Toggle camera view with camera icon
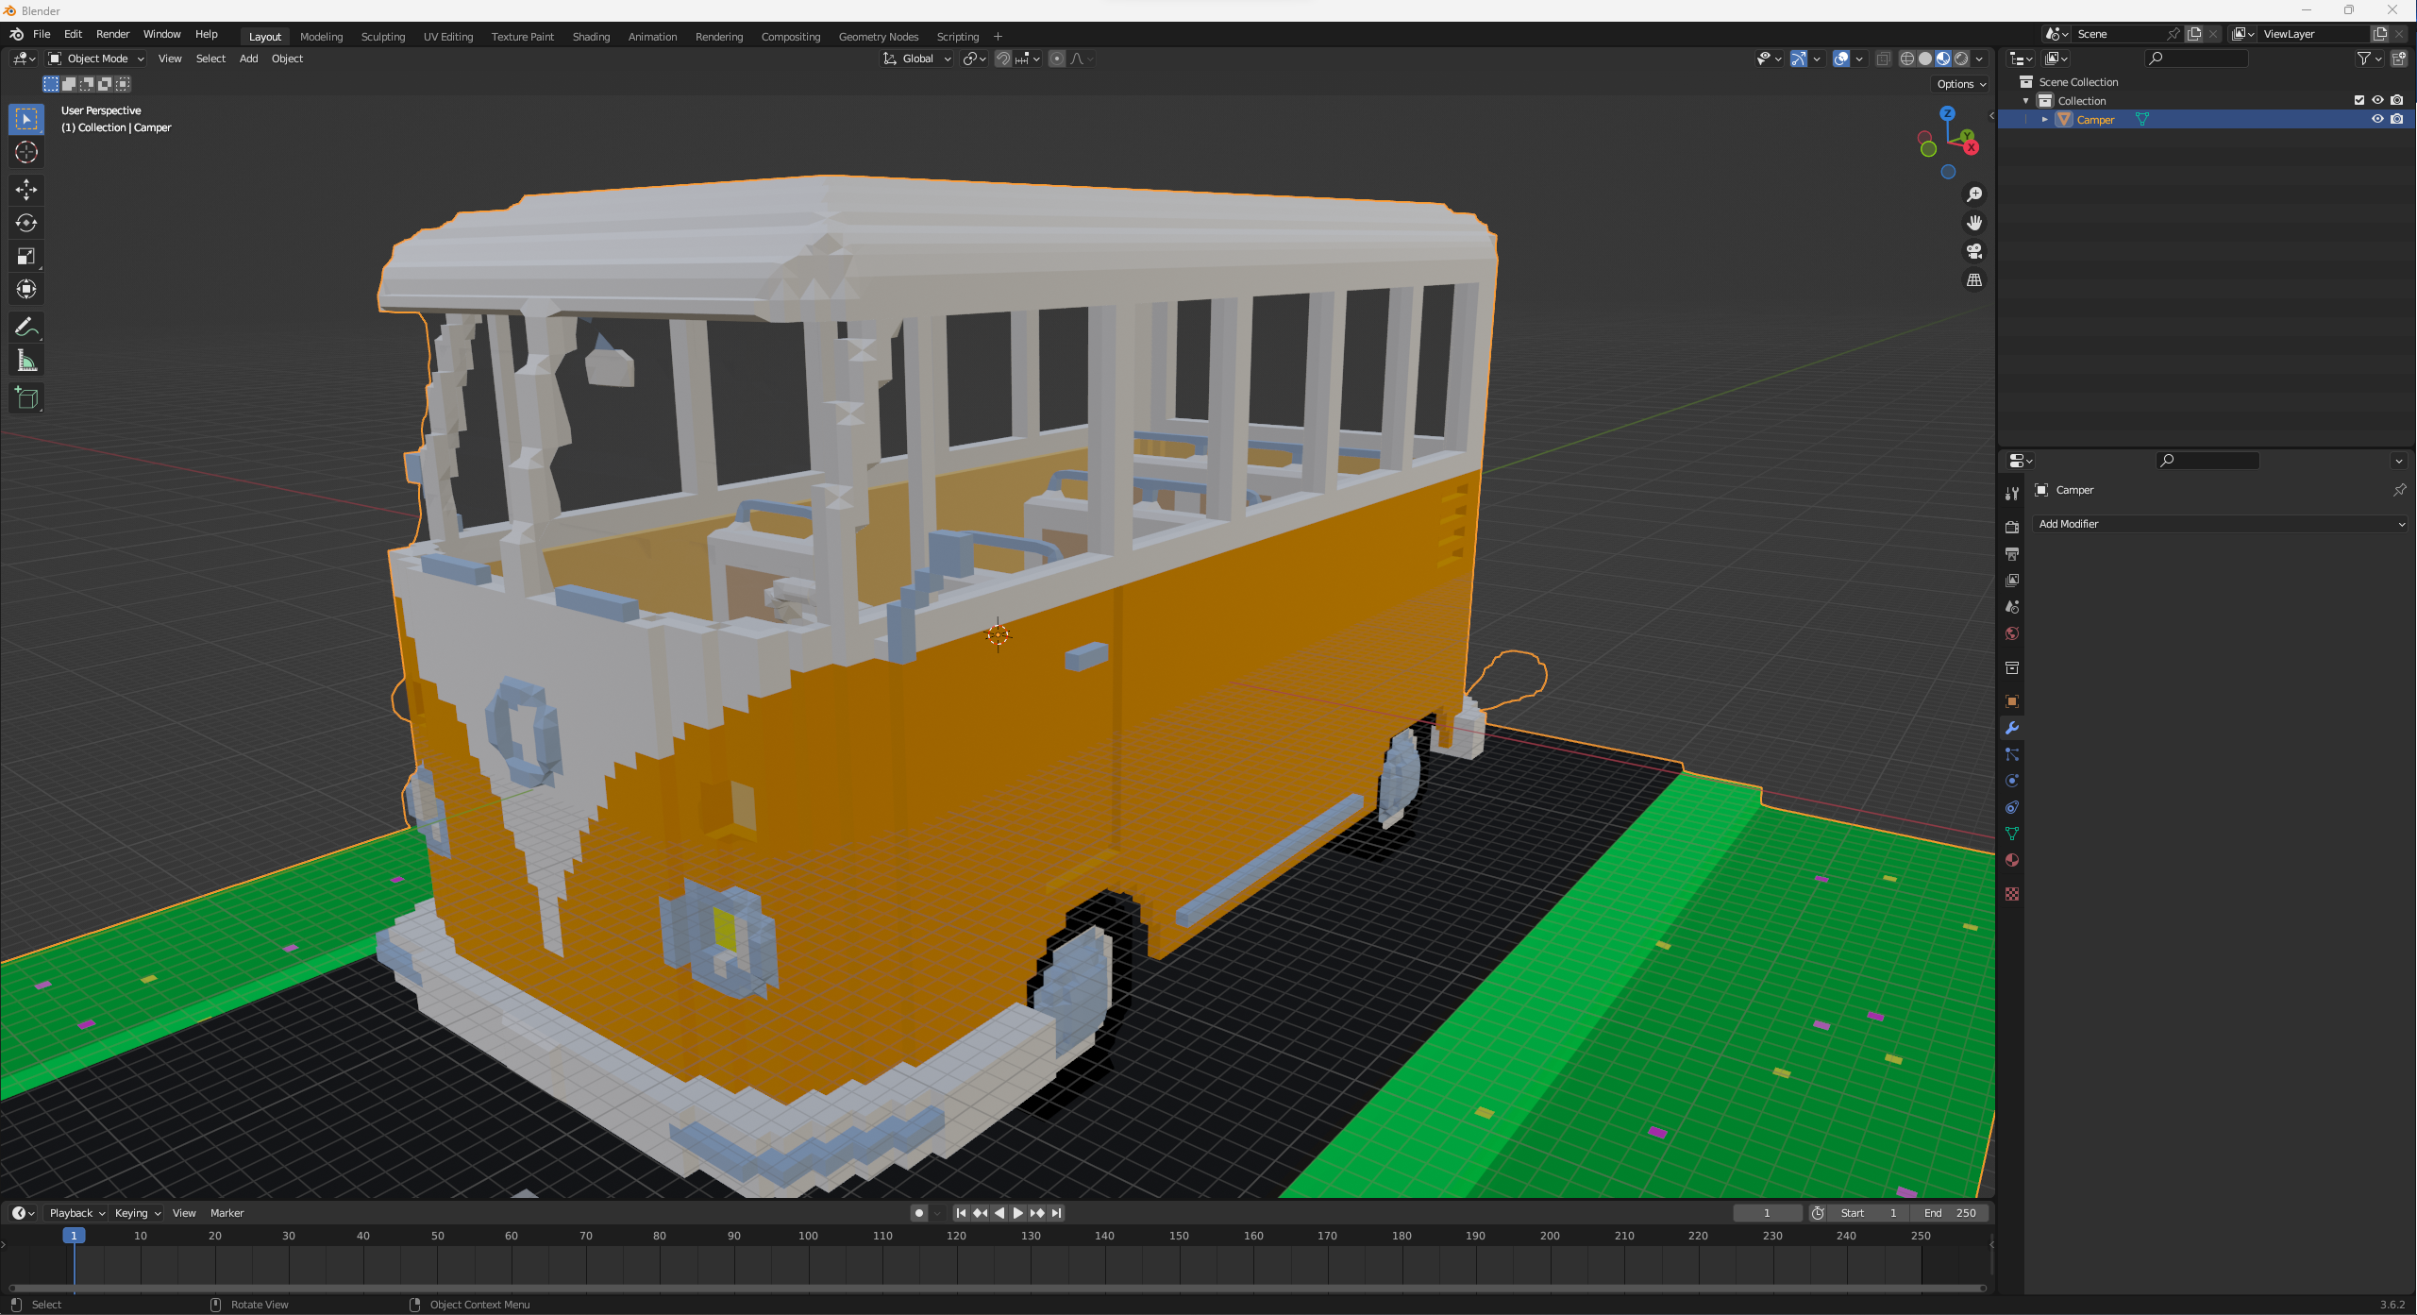Viewport: 2417px width, 1315px height. (1973, 251)
